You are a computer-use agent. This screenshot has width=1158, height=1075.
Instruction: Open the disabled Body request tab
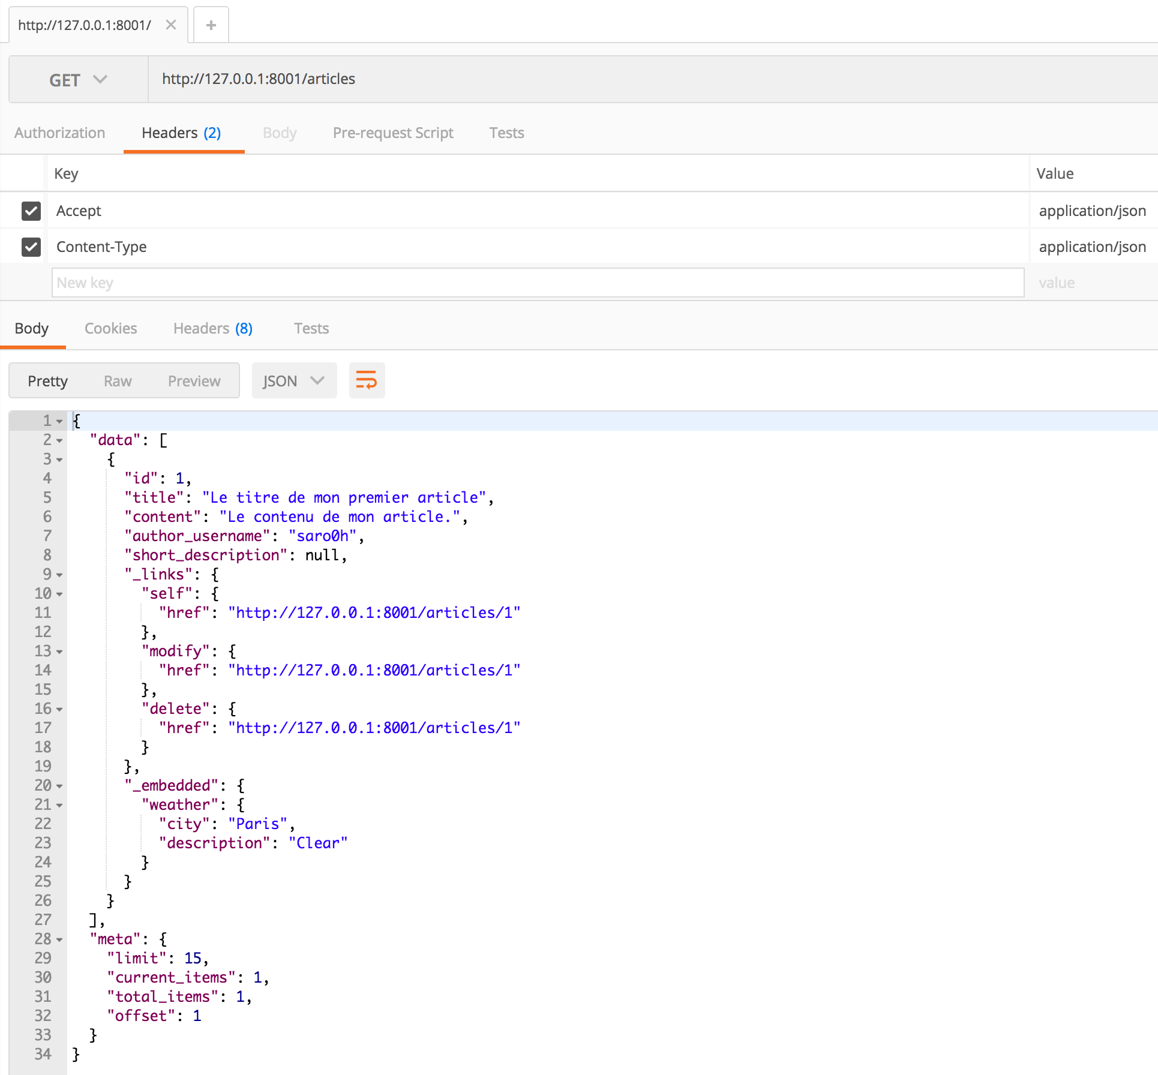pos(280,133)
